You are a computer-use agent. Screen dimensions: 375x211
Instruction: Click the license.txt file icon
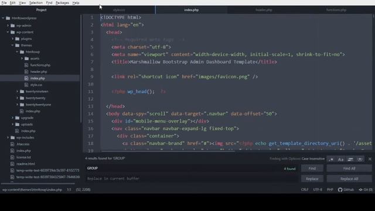click(12, 157)
